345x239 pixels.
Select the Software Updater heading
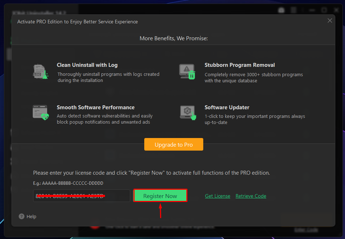tap(227, 107)
